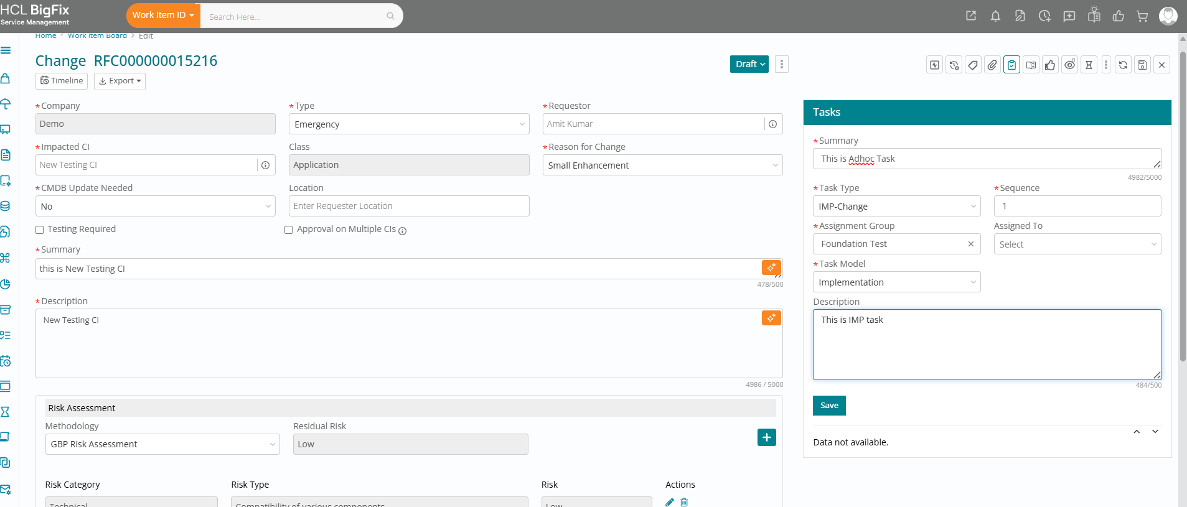Click the database icon in left sidebar
The height and width of the screenshot is (507, 1187).
pyautogui.click(x=6, y=207)
